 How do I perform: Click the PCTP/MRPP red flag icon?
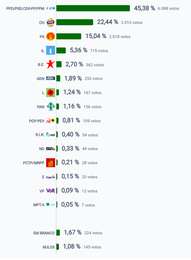pyautogui.click(x=50, y=162)
